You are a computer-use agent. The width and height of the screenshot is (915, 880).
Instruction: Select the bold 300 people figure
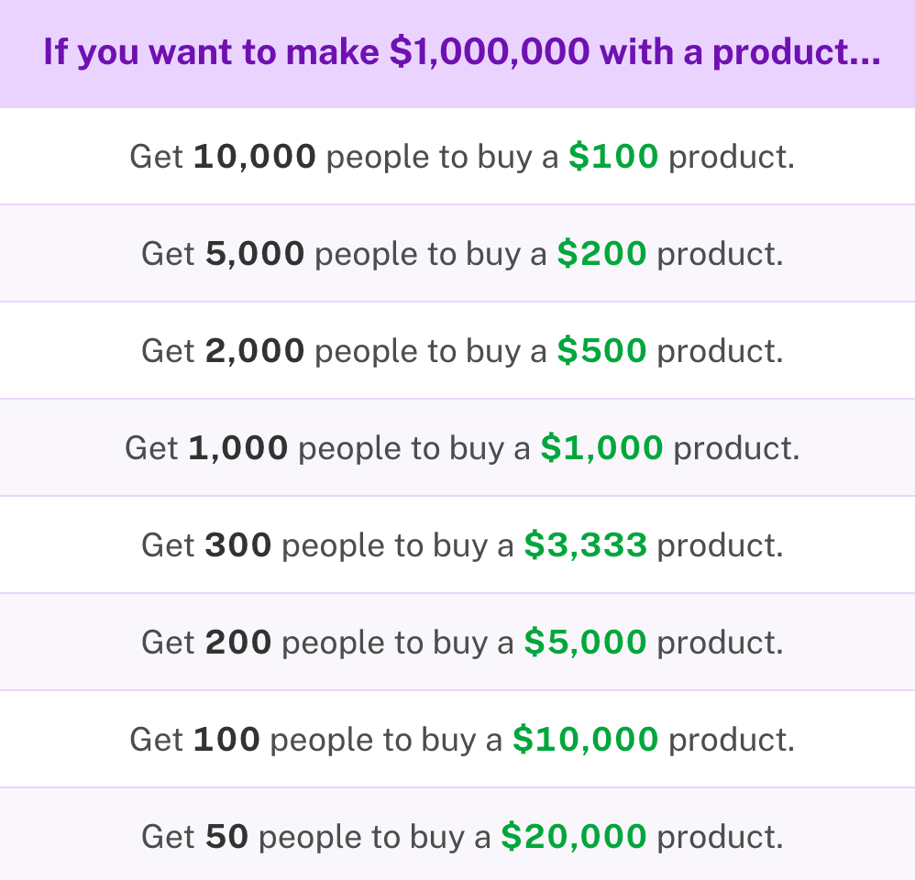[x=238, y=545]
